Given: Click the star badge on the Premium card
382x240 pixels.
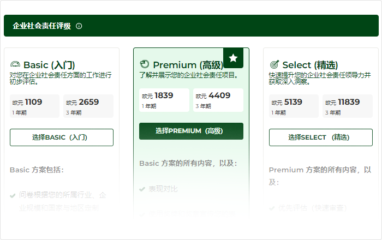Looking at the screenshot, I should (233, 58).
